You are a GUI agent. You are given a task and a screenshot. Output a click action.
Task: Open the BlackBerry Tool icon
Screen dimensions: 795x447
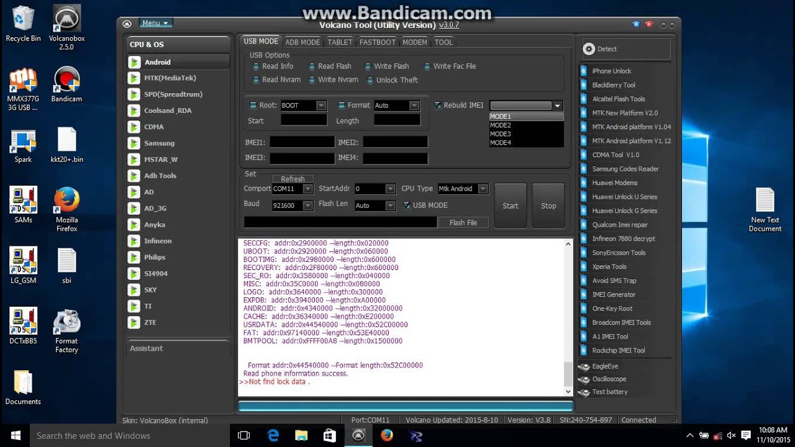[x=583, y=85]
